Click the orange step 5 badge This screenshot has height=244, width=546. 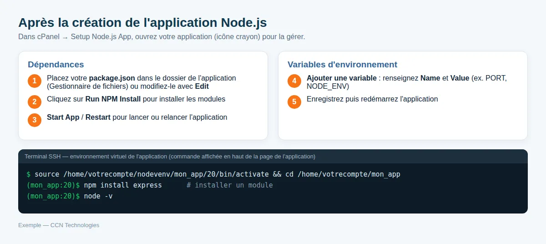[294, 102]
